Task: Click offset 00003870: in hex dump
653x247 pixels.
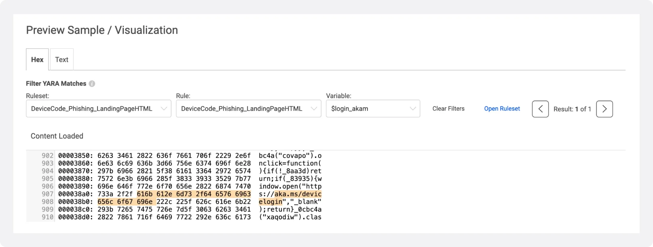Action: click(x=76, y=171)
